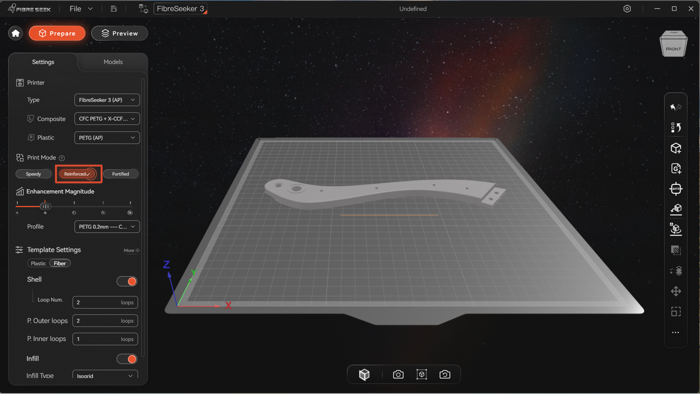
Task: Click the Preview button
Action: pos(120,33)
